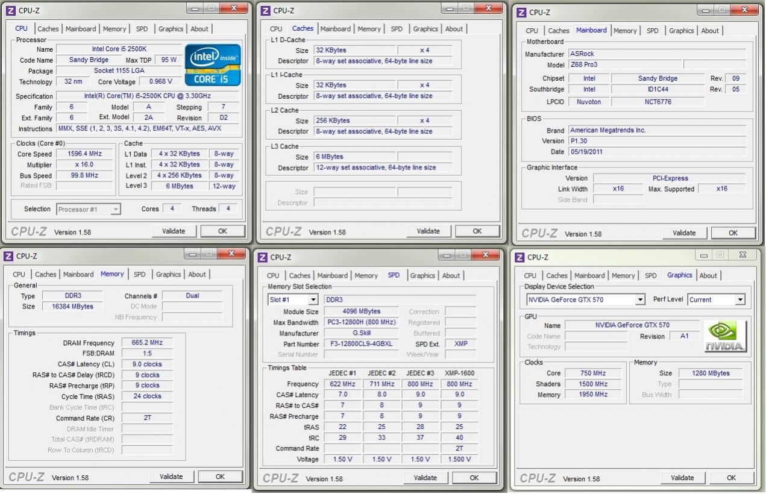Click the DRAM Frequency 665.2 MHz value
The width and height of the screenshot is (766, 494).
click(x=147, y=343)
